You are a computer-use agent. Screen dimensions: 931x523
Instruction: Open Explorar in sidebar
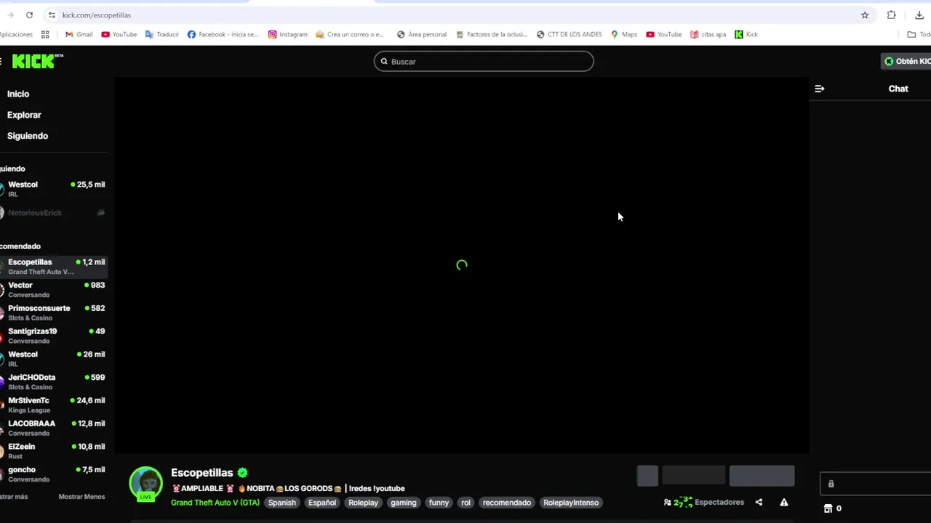pyautogui.click(x=24, y=115)
